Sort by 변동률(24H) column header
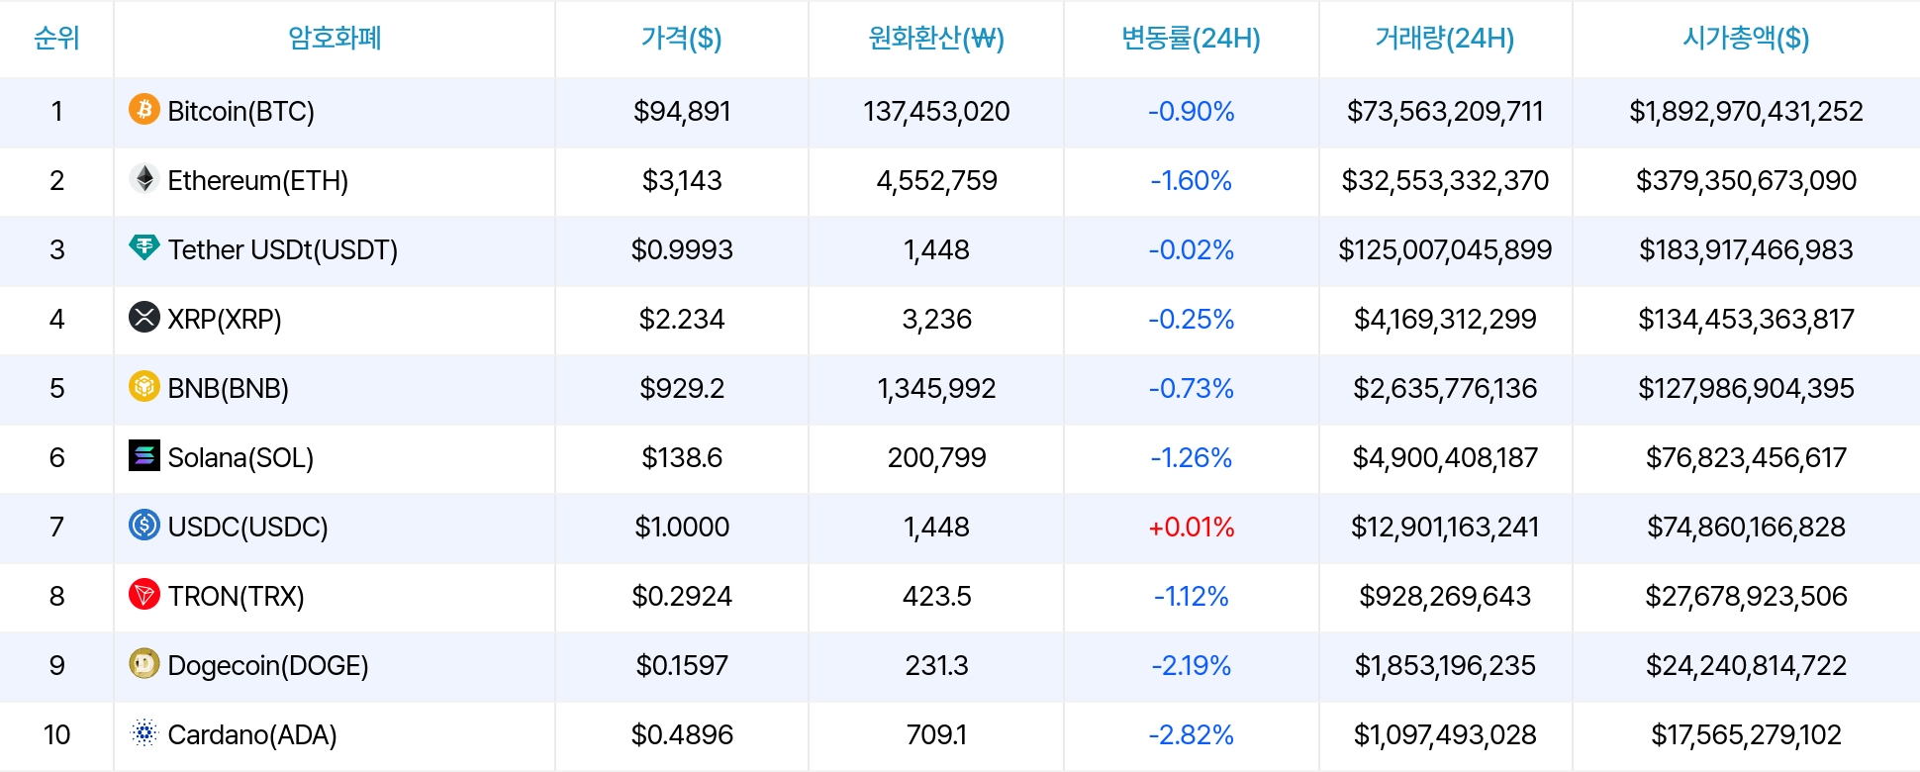The image size is (1920, 772). (1191, 39)
